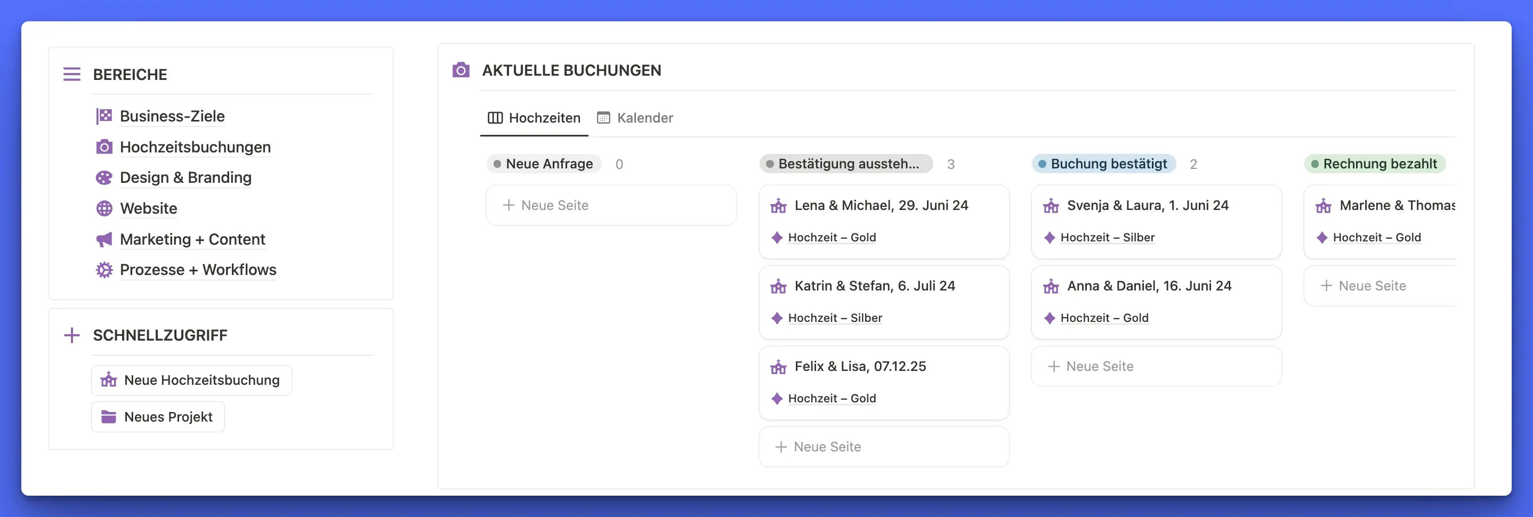Switch to the Kalender tab
The height and width of the screenshot is (517, 1533).
(x=635, y=118)
